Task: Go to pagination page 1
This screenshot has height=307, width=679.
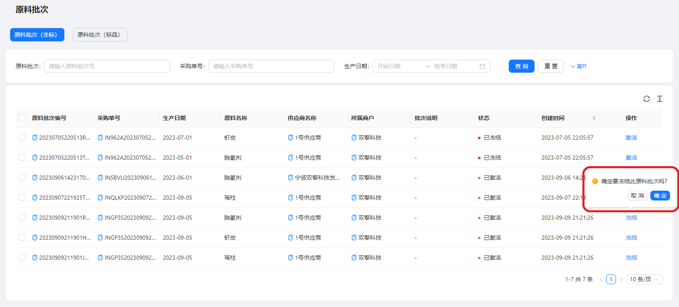Action: click(x=611, y=279)
